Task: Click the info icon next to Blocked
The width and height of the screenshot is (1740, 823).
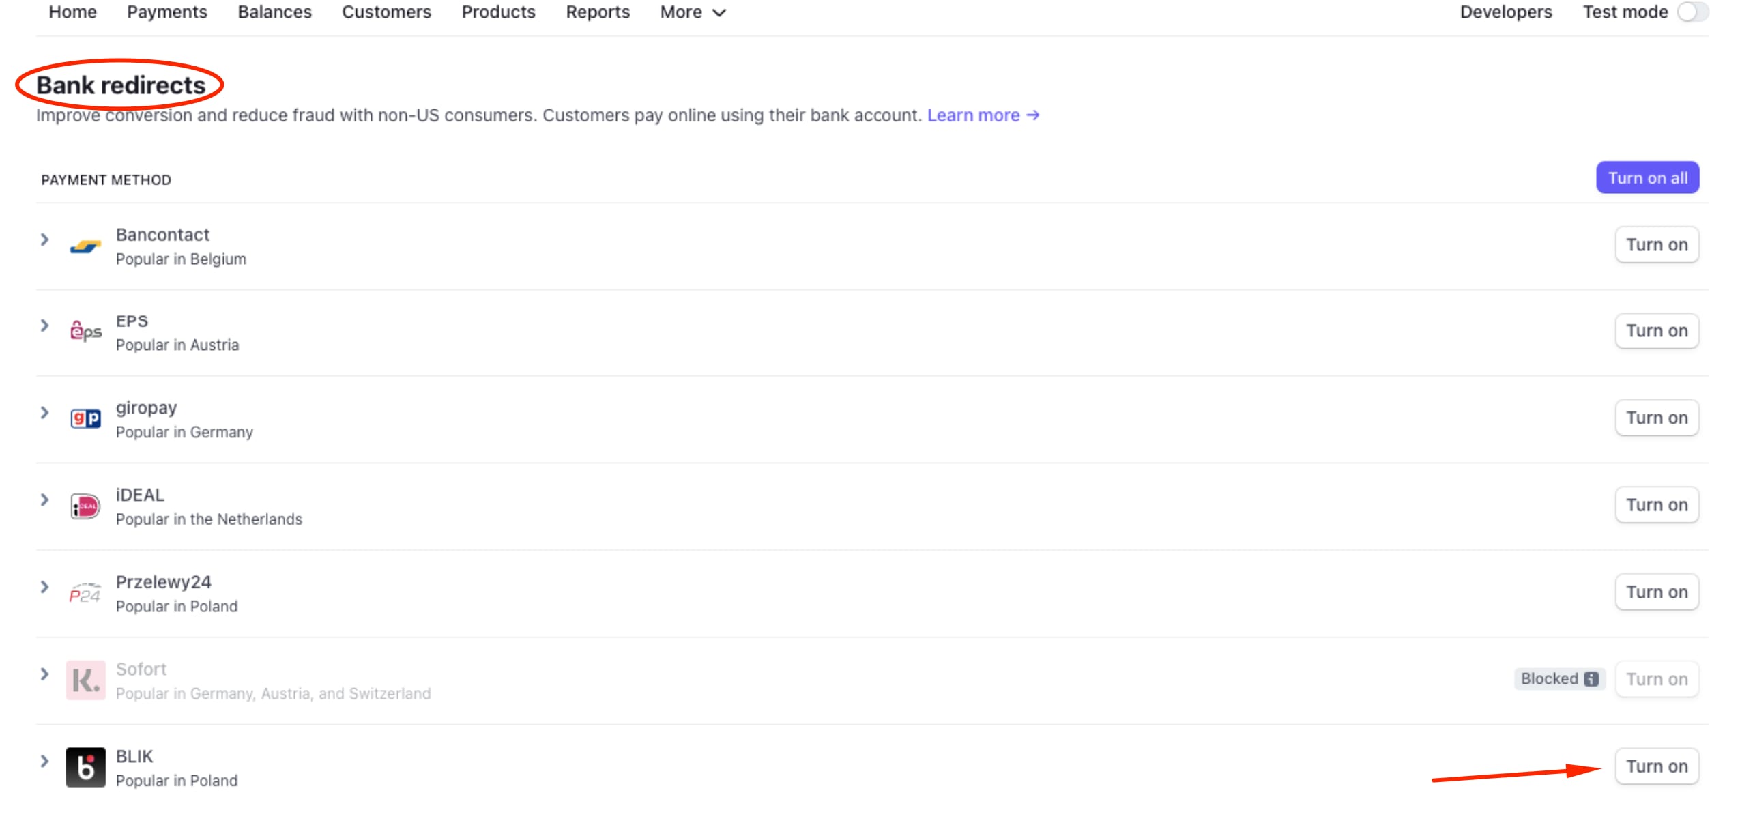Action: (x=1591, y=679)
